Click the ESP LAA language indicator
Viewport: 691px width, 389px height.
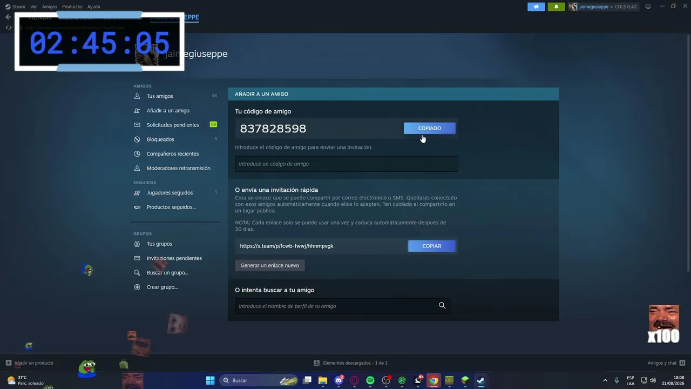(631, 380)
